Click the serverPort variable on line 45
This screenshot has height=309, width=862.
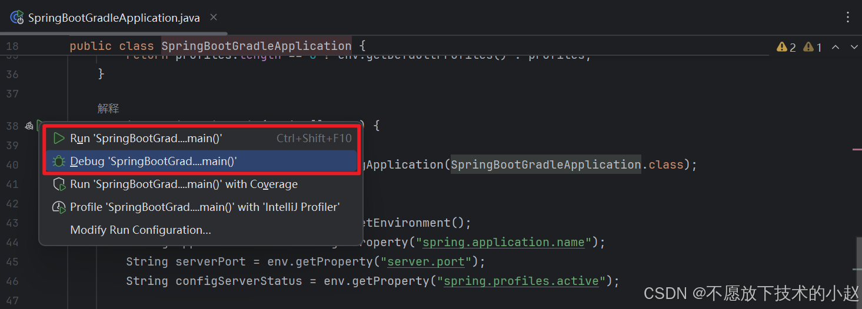point(211,261)
